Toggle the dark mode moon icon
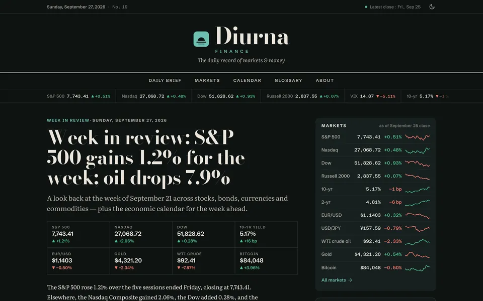483x301 pixels. coord(432,7)
